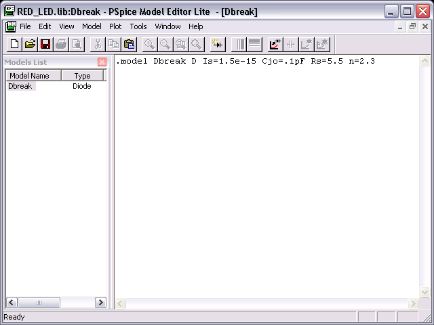
Task: Click the Zoom Fit toolbar icon
Action: pyautogui.click(x=197, y=44)
